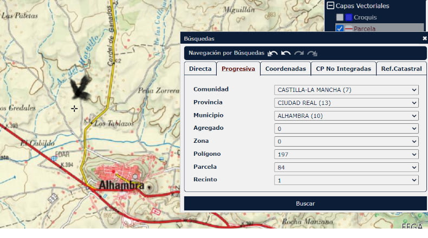Click the Los Tablazos map label
The height and width of the screenshot is (238, 428).
(x=114, y=124)
